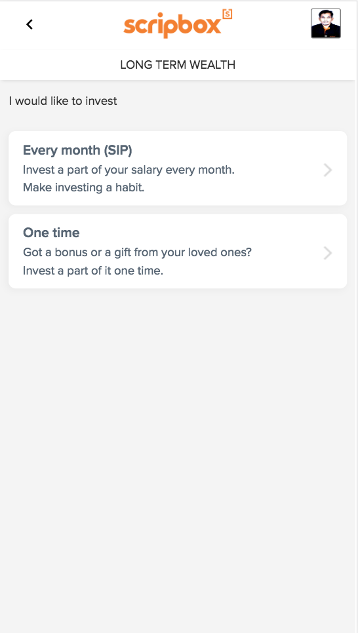
Task: Click the LONG TERM WEALTH header title
Action: pos(178,65)
